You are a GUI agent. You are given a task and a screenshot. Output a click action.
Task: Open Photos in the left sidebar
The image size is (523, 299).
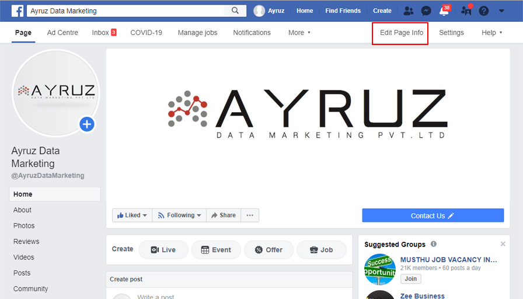tap(24, 225)
